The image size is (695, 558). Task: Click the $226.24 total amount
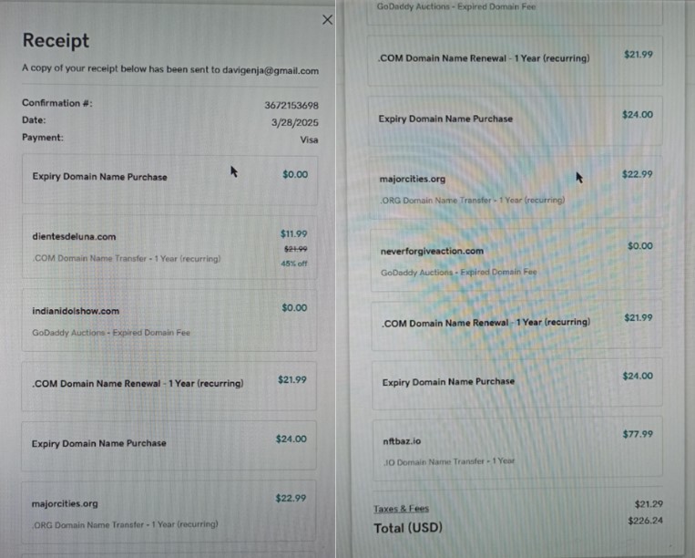click(645, 521)
